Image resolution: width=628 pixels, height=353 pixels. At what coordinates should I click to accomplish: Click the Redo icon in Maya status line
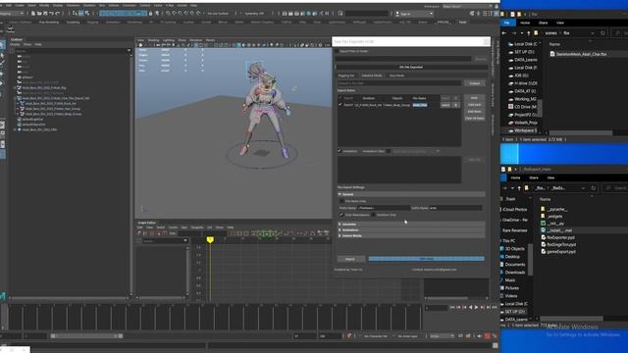(57, 13)
